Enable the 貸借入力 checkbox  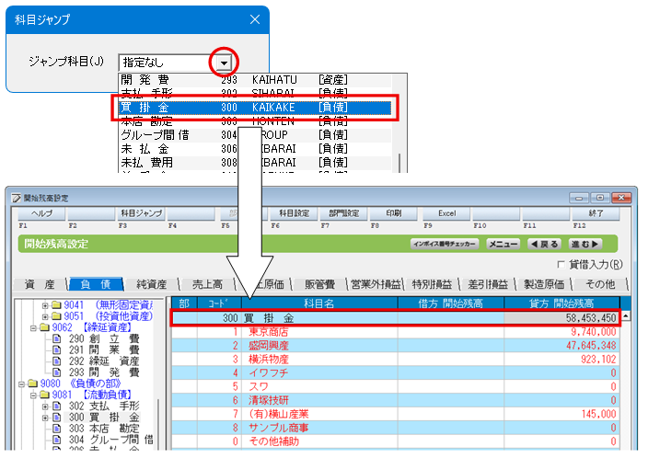560,265
